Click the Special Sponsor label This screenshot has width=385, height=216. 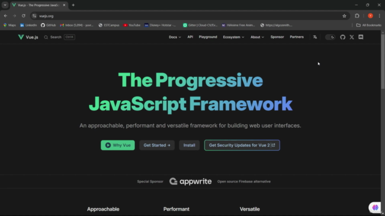[x=150, y=181]
